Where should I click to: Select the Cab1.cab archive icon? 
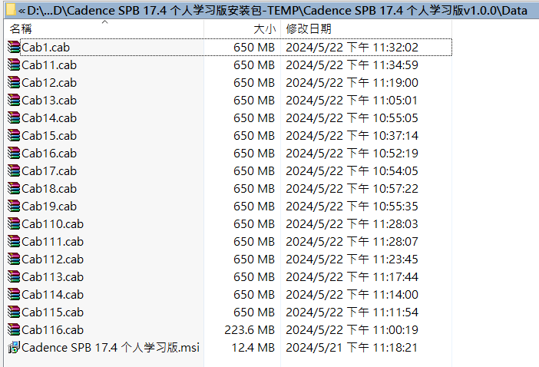(14, 47)
